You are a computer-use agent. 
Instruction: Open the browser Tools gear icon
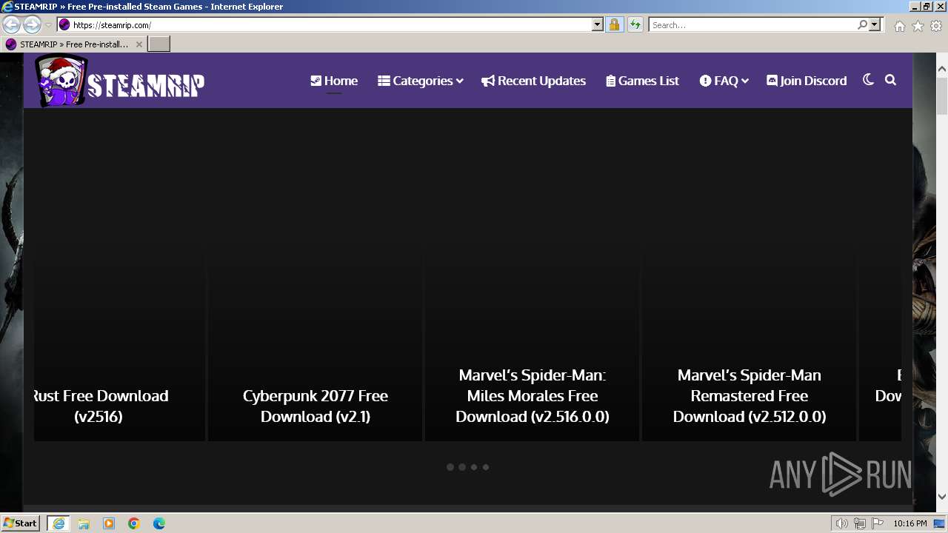point(936,26)
